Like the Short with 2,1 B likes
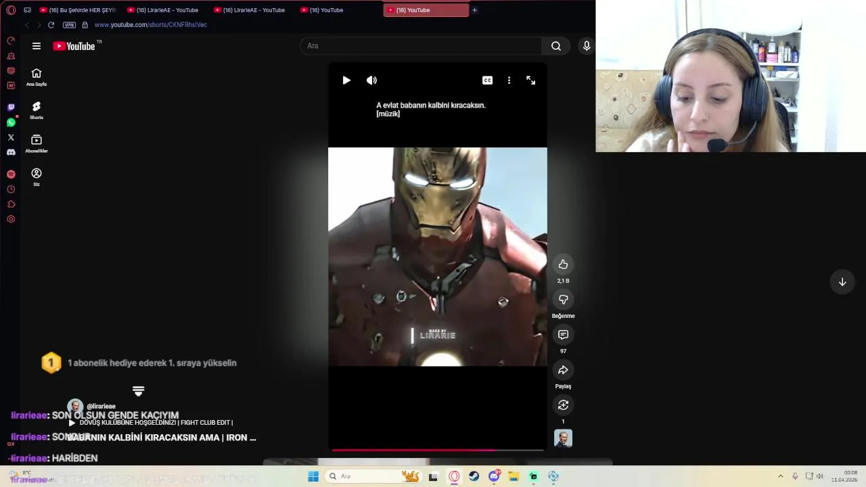The image size is (866, 487). [x=563, y=264]
